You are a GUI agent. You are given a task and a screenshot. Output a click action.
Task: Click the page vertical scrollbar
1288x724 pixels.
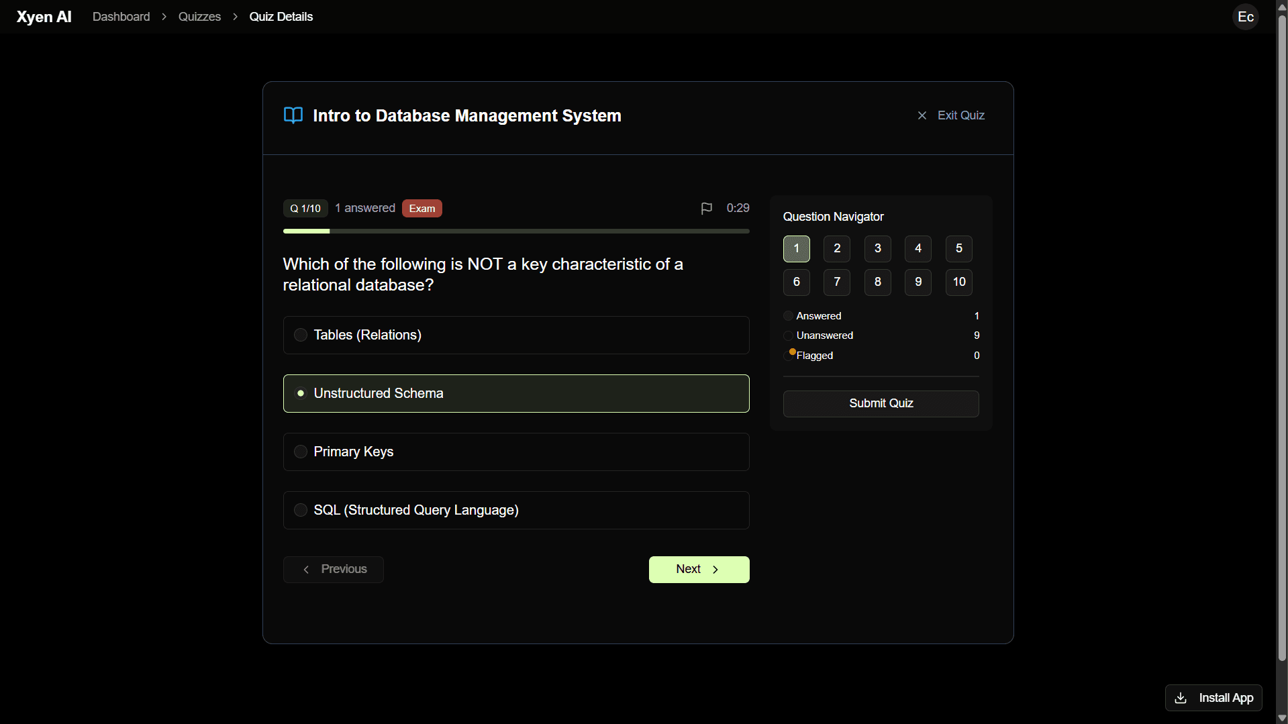click(1282, 335)
